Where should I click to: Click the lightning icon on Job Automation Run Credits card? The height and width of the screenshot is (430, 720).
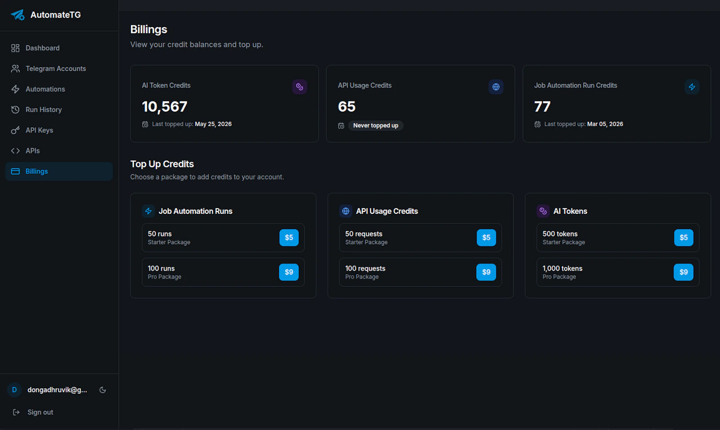(692, 87)
